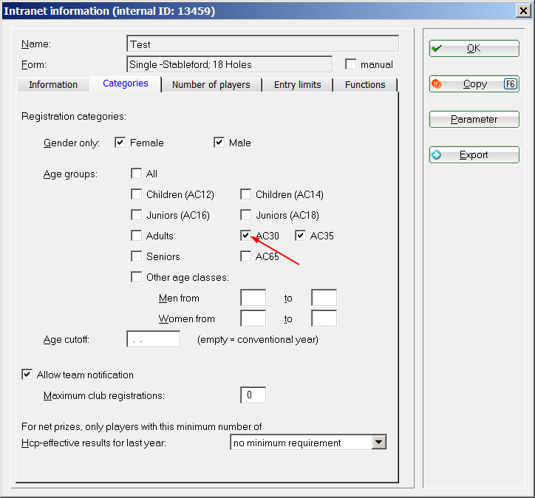Click the Men from age field
Viewport: 535px width, 498px height.
[x=253, y=299]
